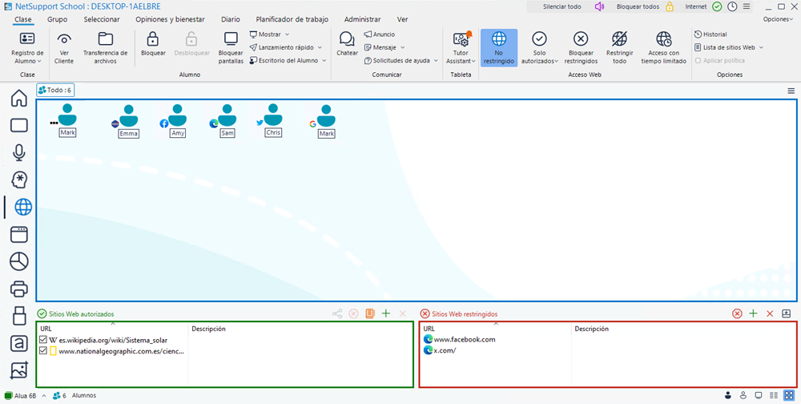801x404 pixels.
Task: Open the Typing monitor 'a' view in the sidebar
Action: click(19, 344)
